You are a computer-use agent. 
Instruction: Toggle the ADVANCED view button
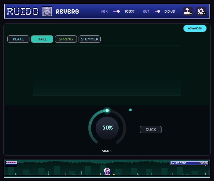(195, 28)
